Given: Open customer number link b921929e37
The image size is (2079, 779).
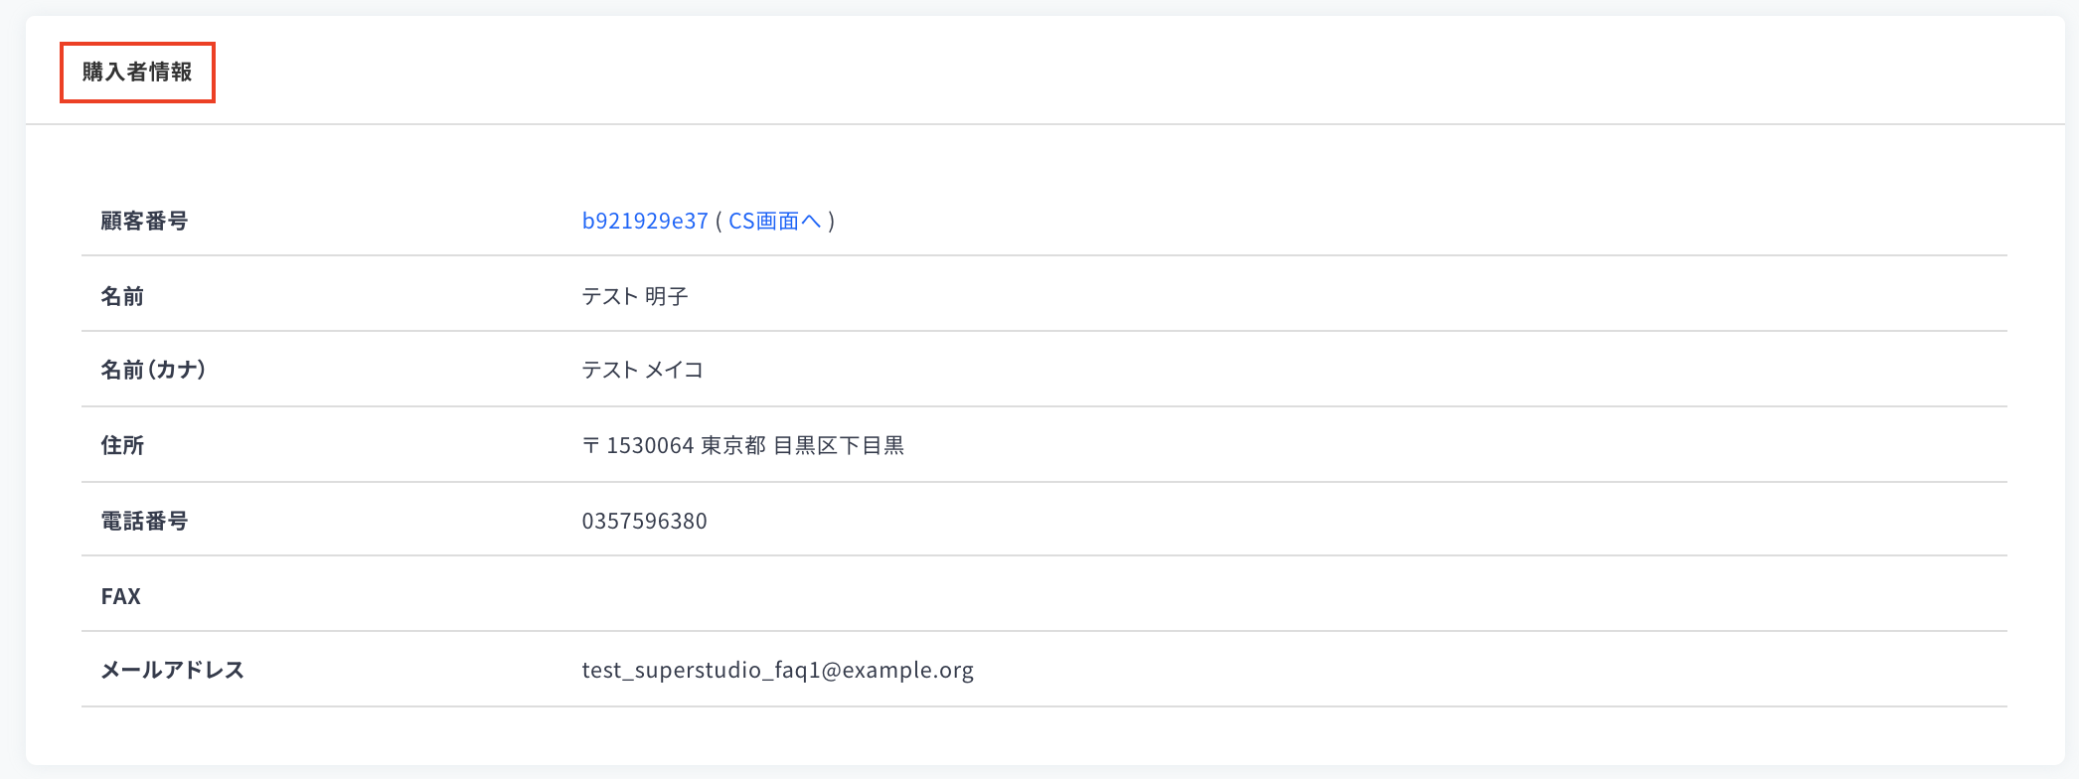Looking at the screenshot, I should click(x=645, y=221).
